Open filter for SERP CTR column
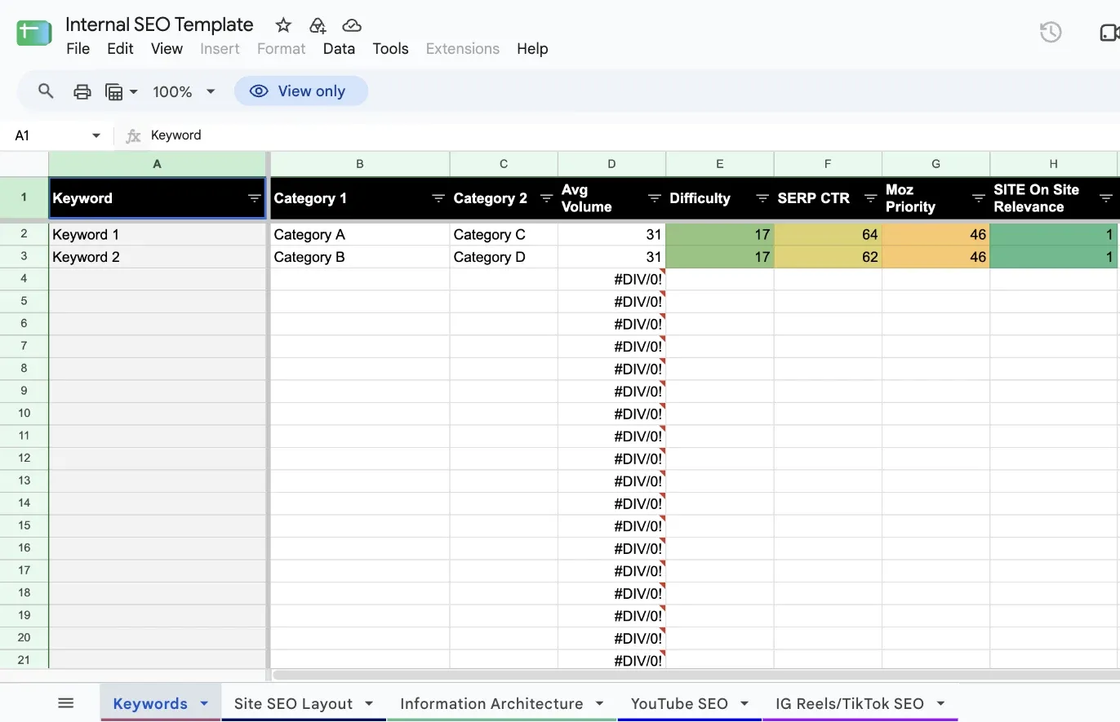Image resolution: width=1120 pixels, height=722 pixels. tap(870, 198)
